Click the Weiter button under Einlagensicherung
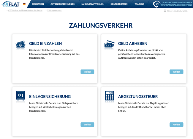Image resolution: width=193 pixels, height=139 pixels. point(87,124)
